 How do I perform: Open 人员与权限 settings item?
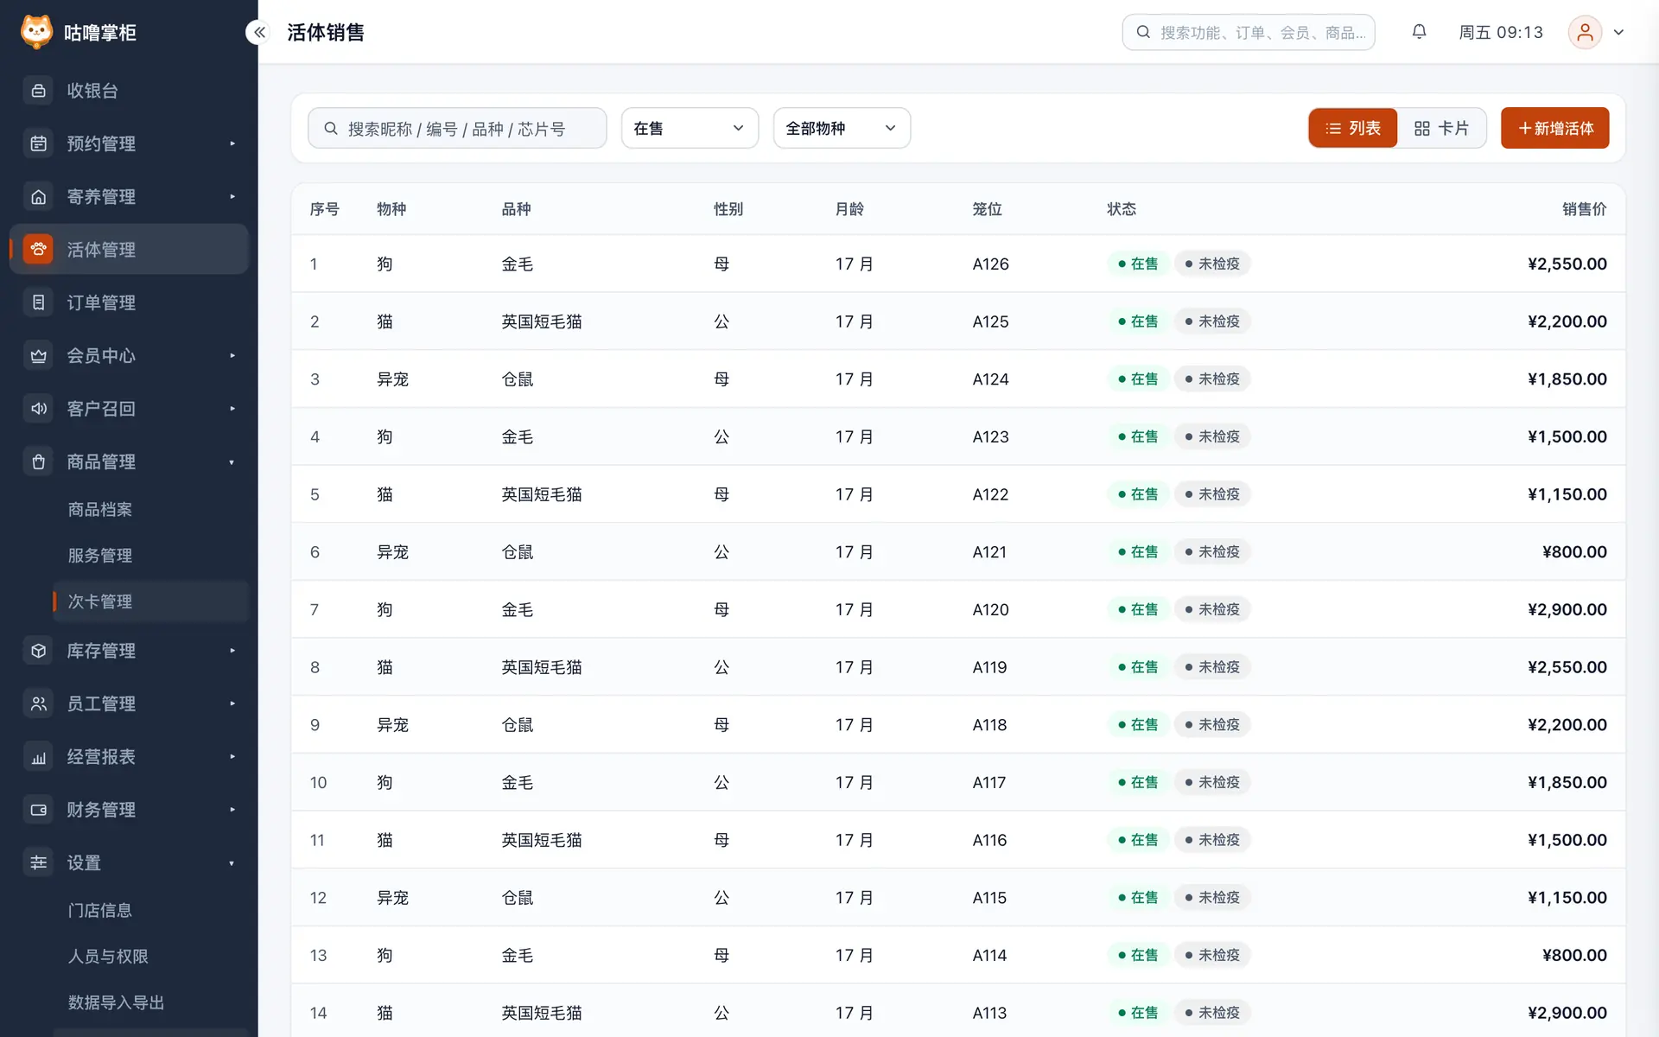[108, 957]
